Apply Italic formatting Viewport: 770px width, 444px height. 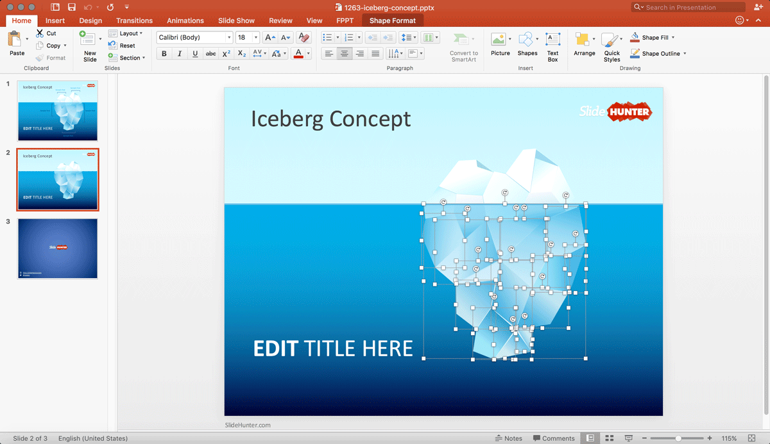[179, 53]
